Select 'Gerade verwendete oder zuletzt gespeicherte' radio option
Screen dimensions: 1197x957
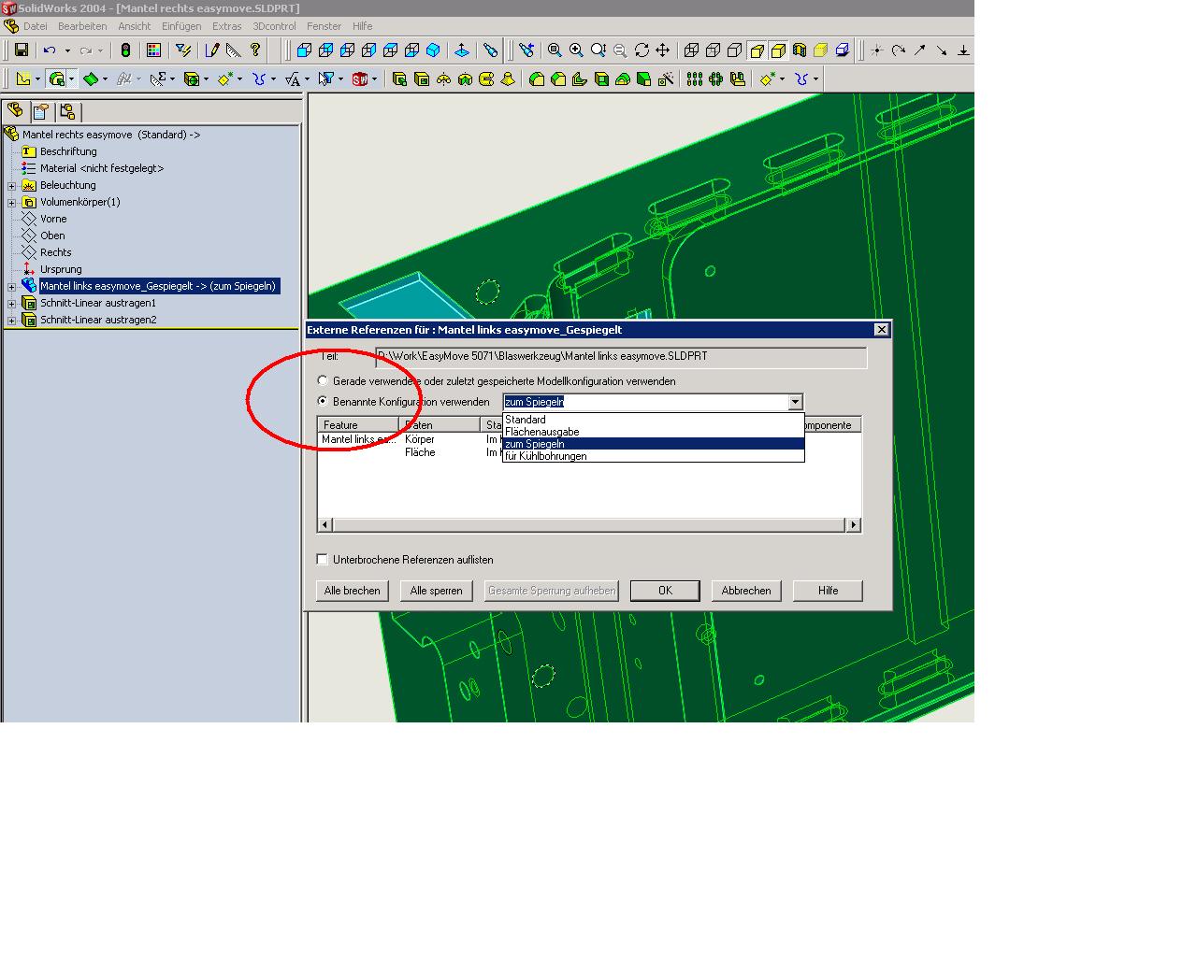pyautogui.click(x=323, y=381)
